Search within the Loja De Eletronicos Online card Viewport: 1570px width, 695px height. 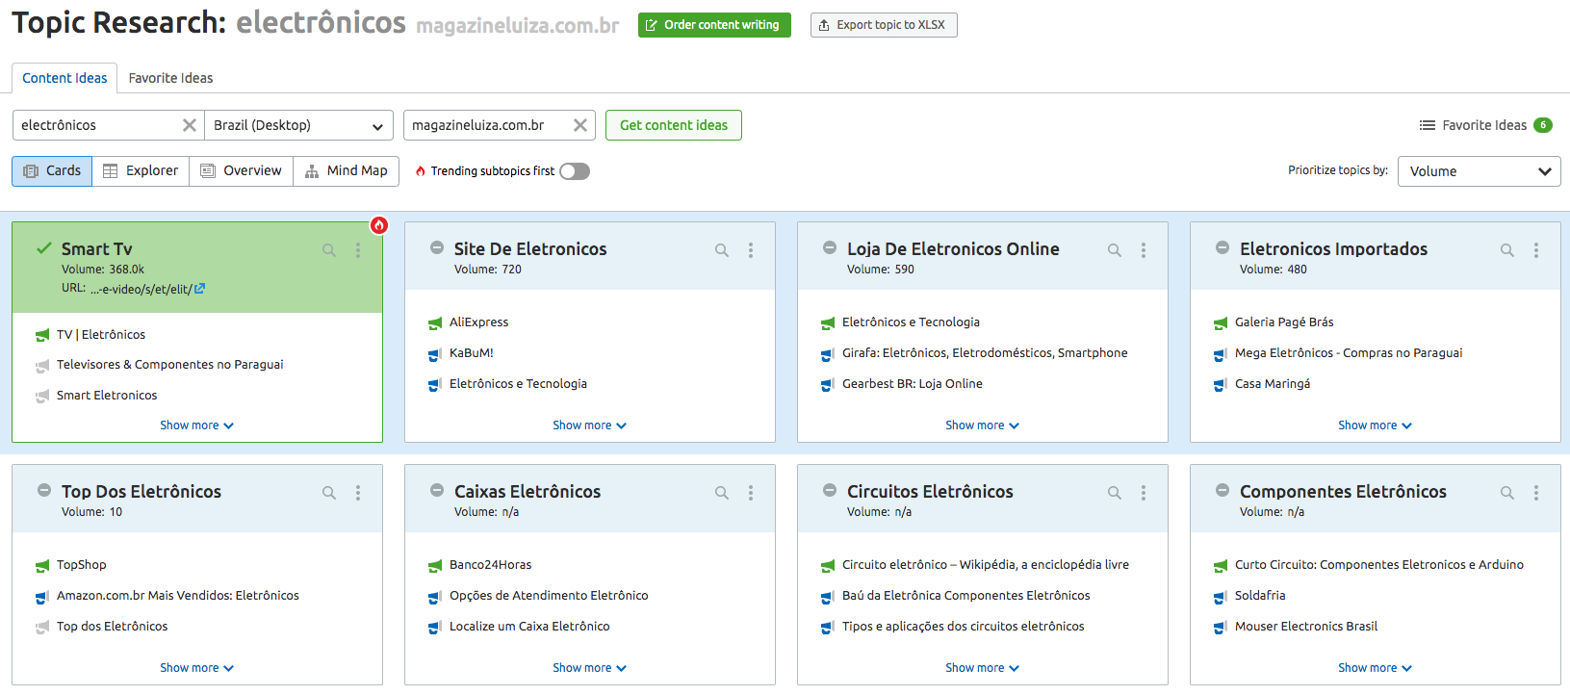1115,250
